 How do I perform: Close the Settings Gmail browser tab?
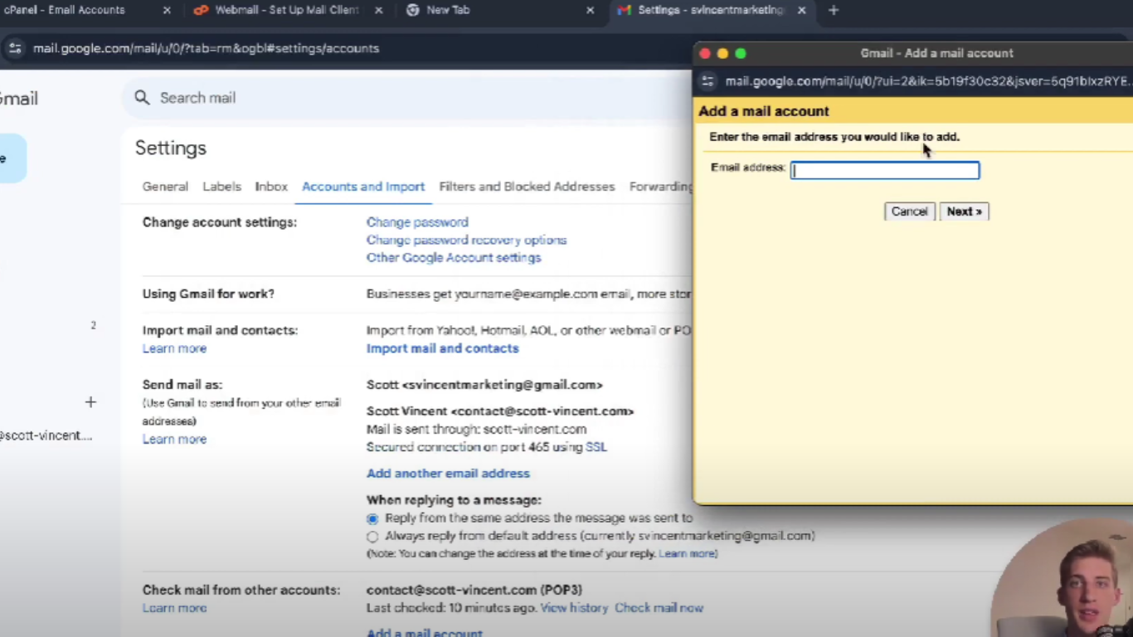802,11
